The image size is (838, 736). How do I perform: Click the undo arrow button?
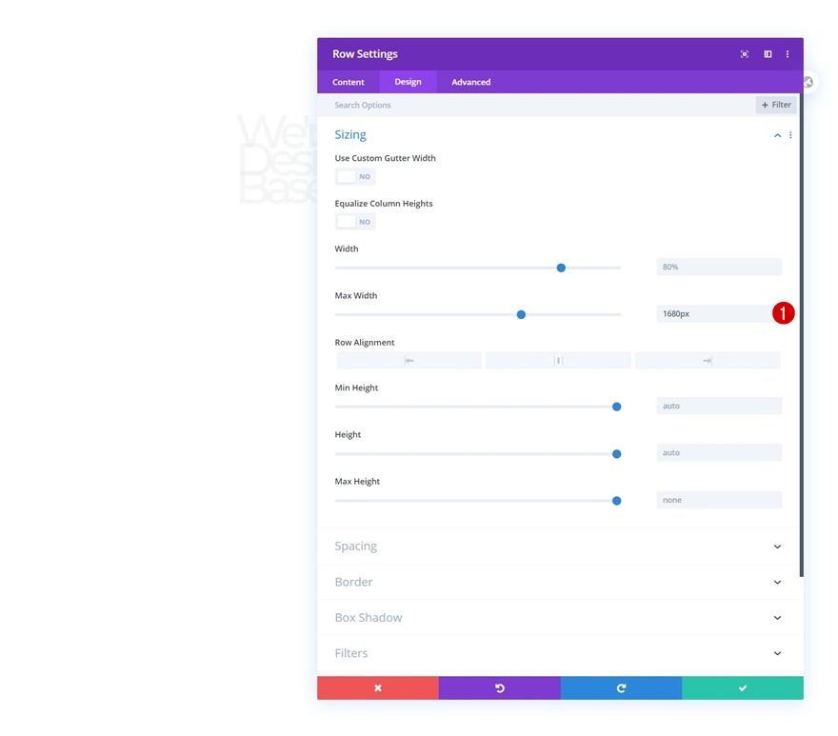tap(500, 687)
